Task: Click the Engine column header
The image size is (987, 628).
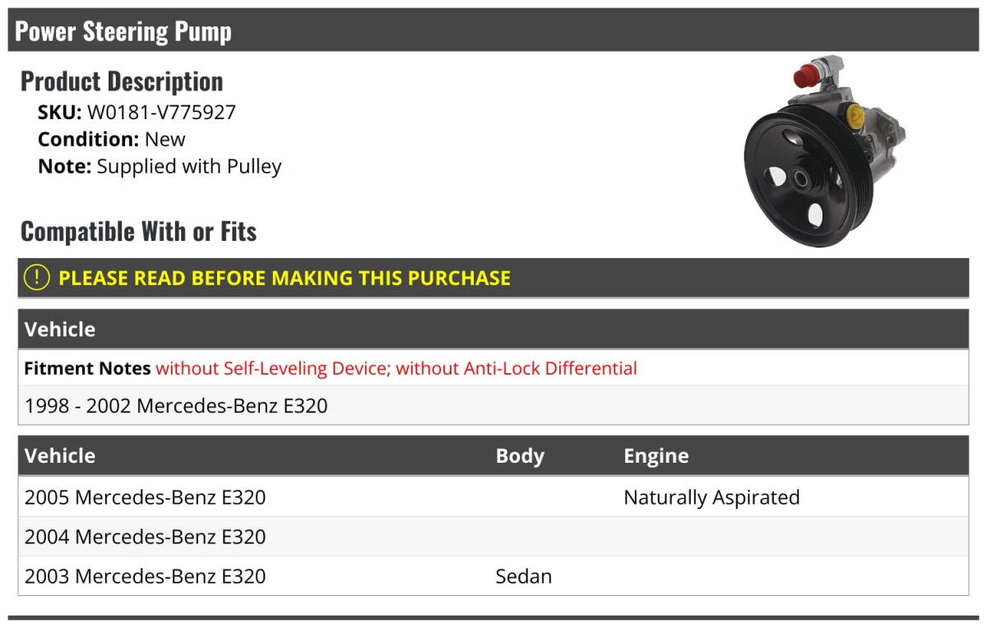Action: [x=656, y=456]
